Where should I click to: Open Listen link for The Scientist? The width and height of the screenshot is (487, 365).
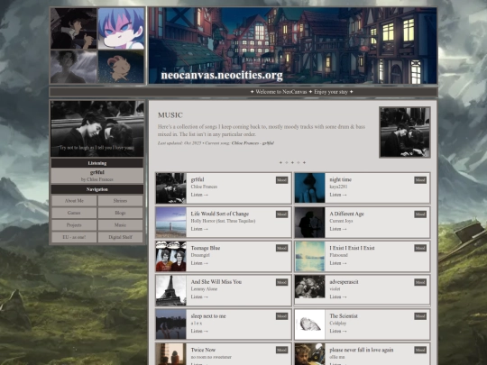pos(338,331)
